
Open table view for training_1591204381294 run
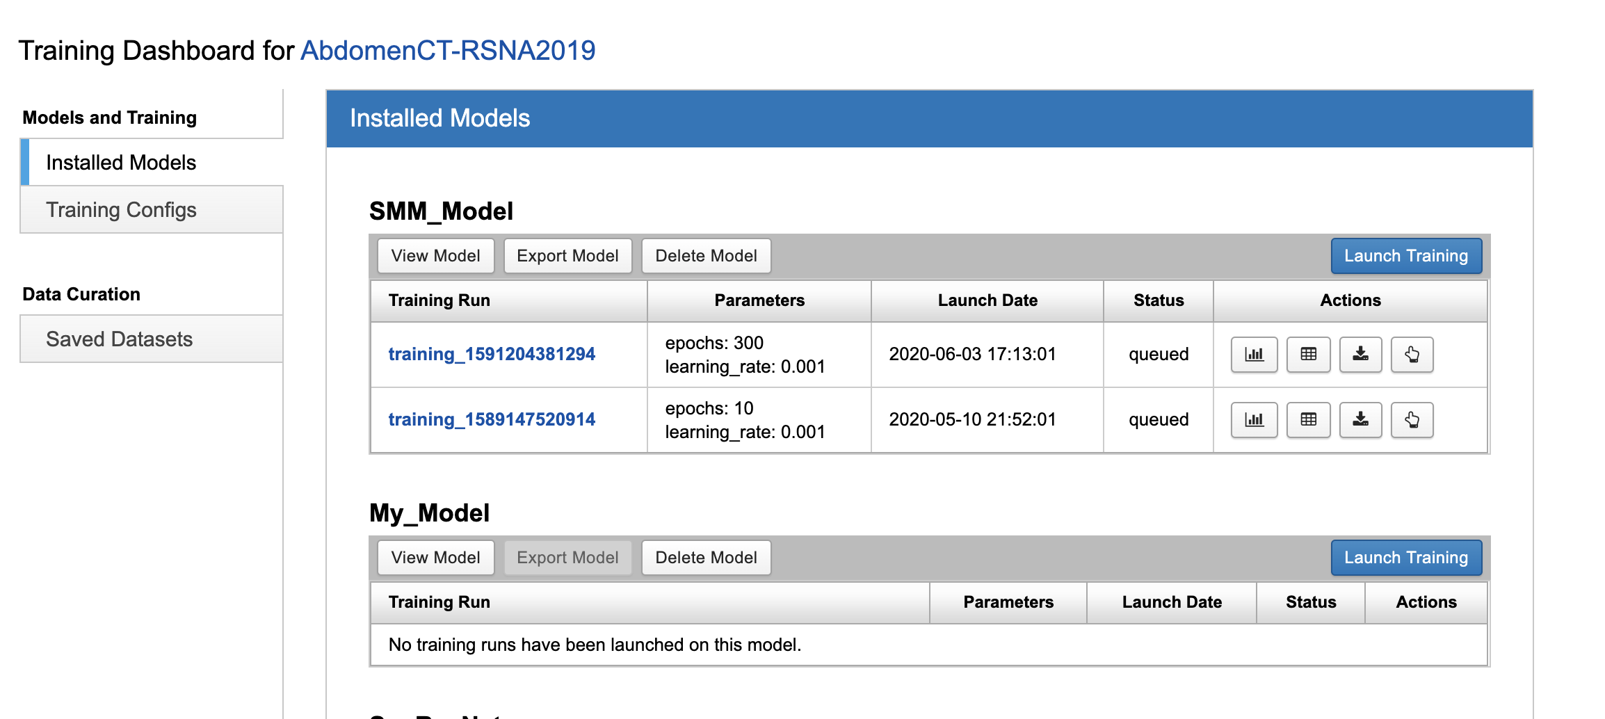1308,355
